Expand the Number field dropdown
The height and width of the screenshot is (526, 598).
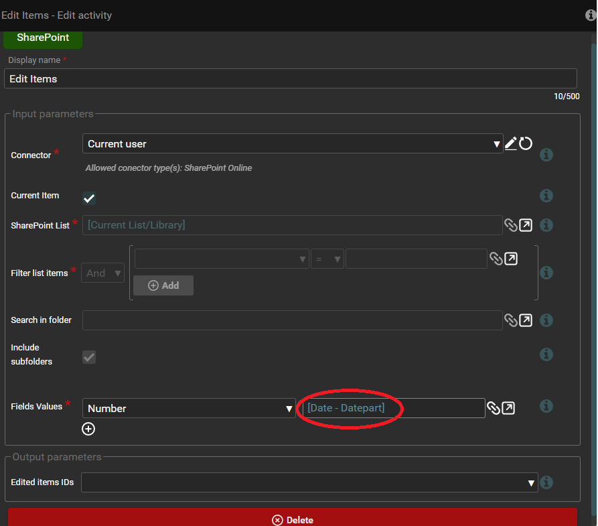(x=189, y=408)
